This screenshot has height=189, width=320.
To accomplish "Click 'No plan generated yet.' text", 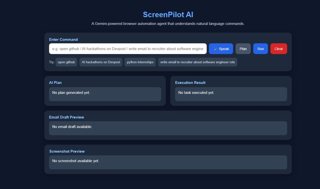I will point(71,93).
